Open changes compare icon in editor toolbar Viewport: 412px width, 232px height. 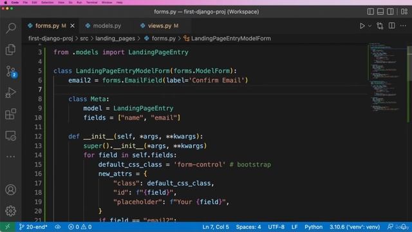coord(380,26)
